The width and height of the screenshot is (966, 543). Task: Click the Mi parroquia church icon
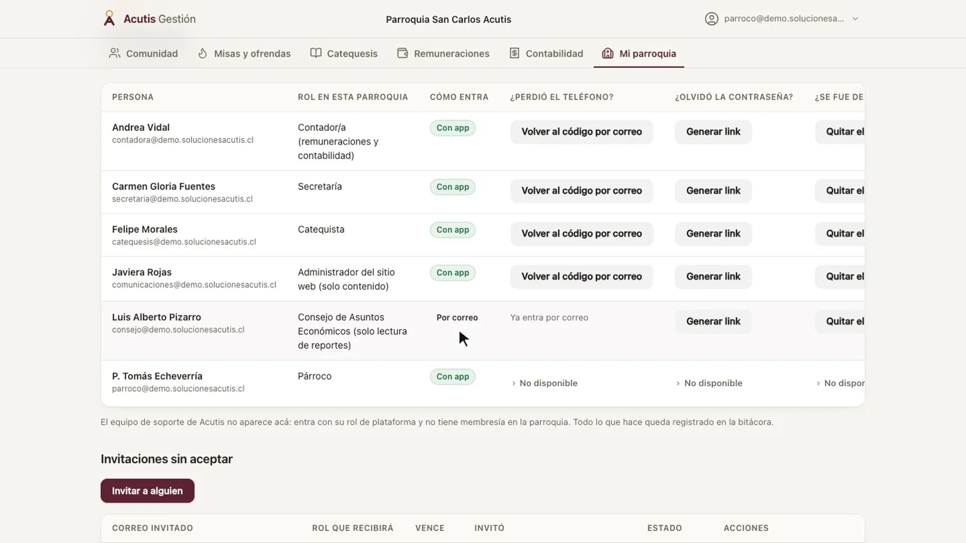click(x=607, y=53)
